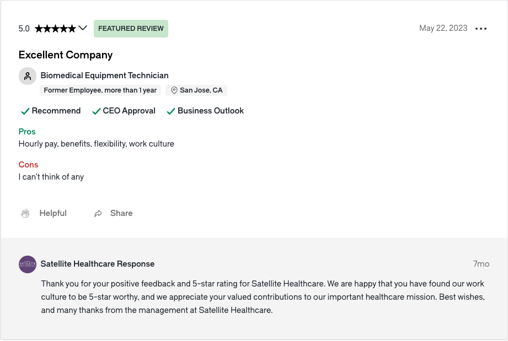
Task: Click the Recommend label
Action: pos(56,111)
